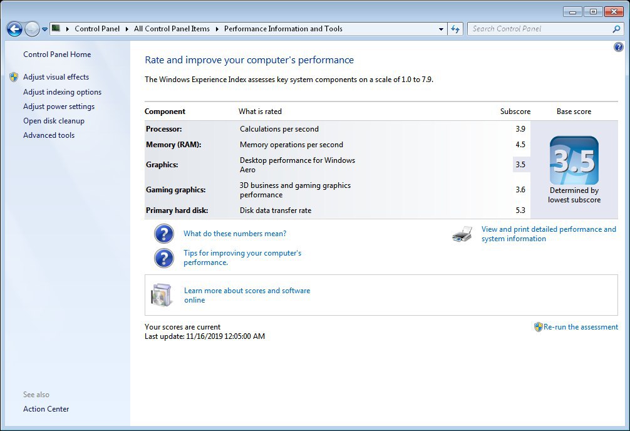Click the software box icon

[x=161, y=295]
